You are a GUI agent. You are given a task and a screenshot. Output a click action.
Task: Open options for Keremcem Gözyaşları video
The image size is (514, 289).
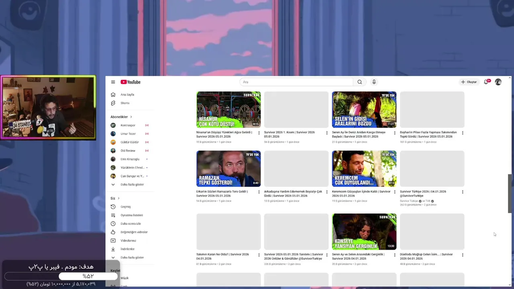394,192
